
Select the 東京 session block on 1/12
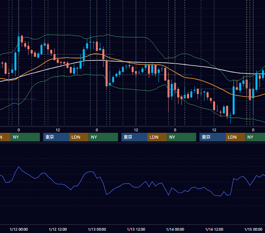[56, 137]
